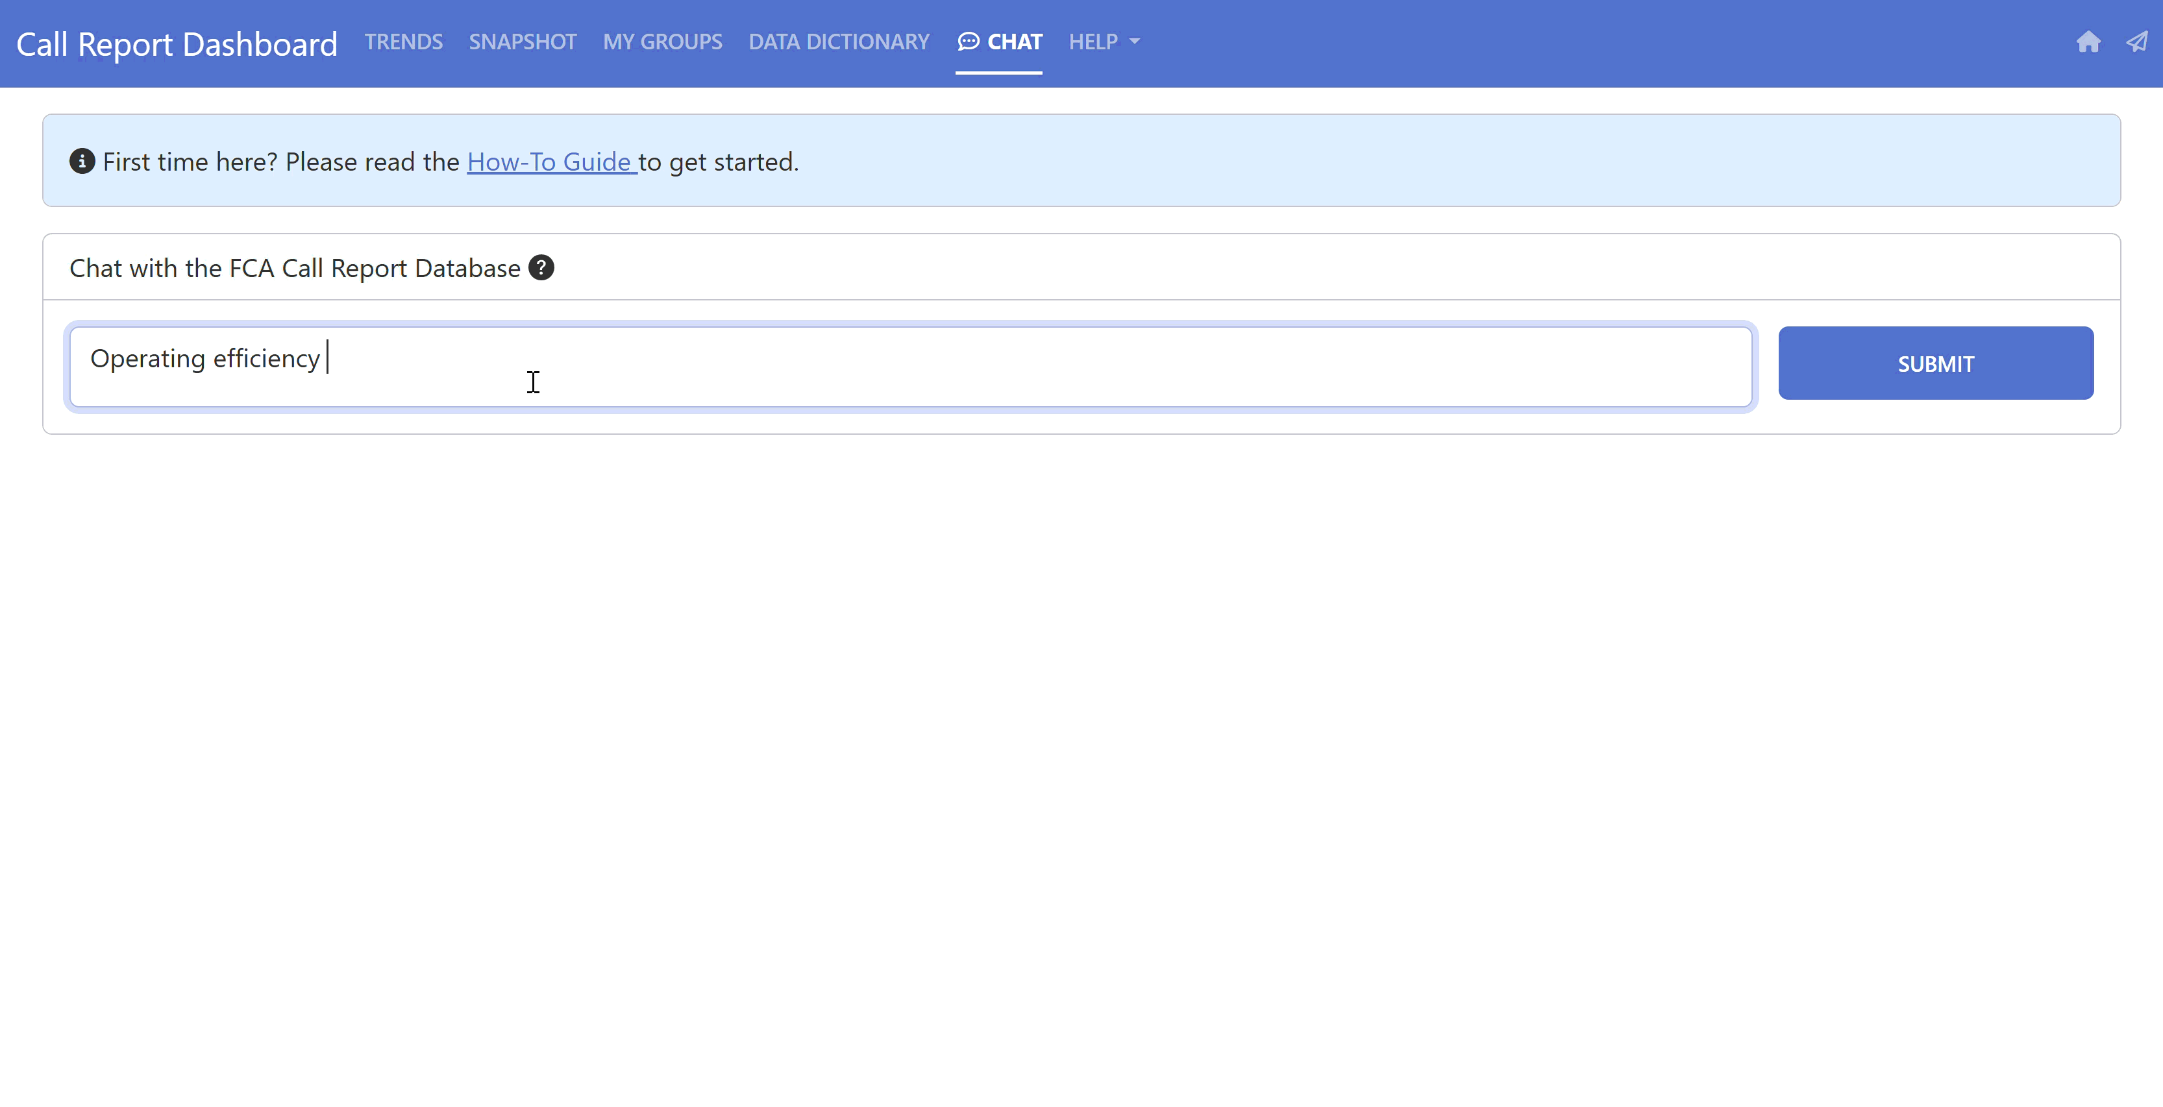This screenshot has width=2163, height=1107.
Task: Click the home icon in navbar
Action: pyautogui.click(x=2088, y=42)
